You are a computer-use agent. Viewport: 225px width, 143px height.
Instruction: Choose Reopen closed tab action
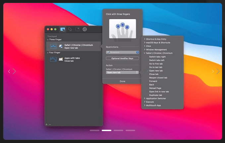(158, 78)
